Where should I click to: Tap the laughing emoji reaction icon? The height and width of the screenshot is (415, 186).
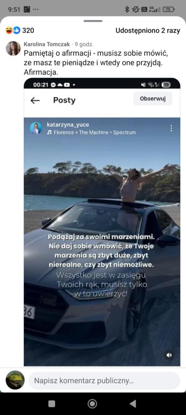point(9,30)
